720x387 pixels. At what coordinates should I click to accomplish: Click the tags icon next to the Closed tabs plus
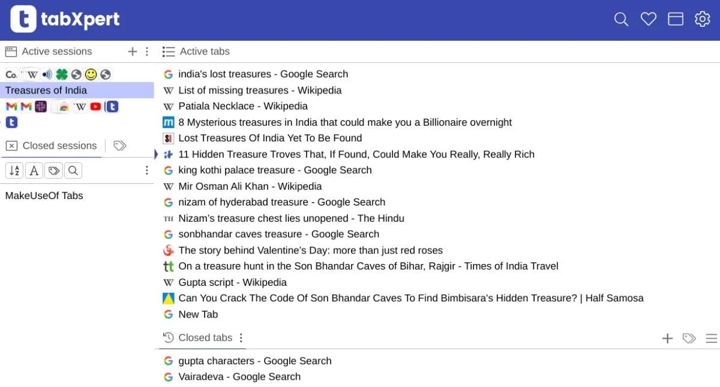pyautogui.click(x=689, y=338)
